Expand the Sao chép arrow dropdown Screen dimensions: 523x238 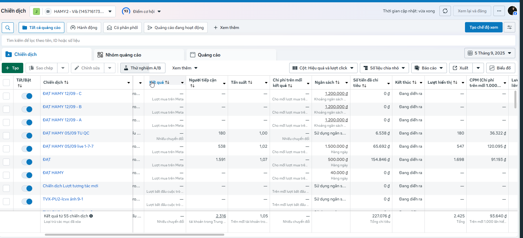63,68
